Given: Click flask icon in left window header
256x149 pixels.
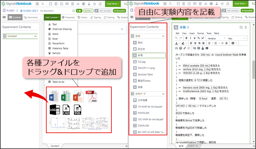Looking at the screenshot, I should [x=89, y=4].
